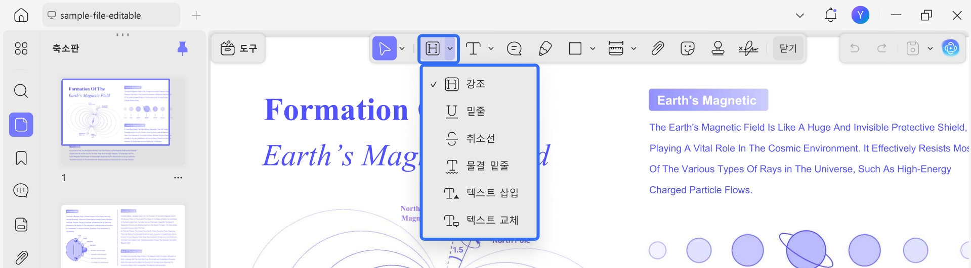
Task: Choose 강조 highlight menu option
Action: (479, 84)
